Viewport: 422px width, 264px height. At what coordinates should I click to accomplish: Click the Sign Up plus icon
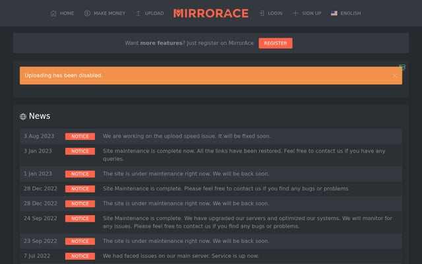click(x=295, y=13)
